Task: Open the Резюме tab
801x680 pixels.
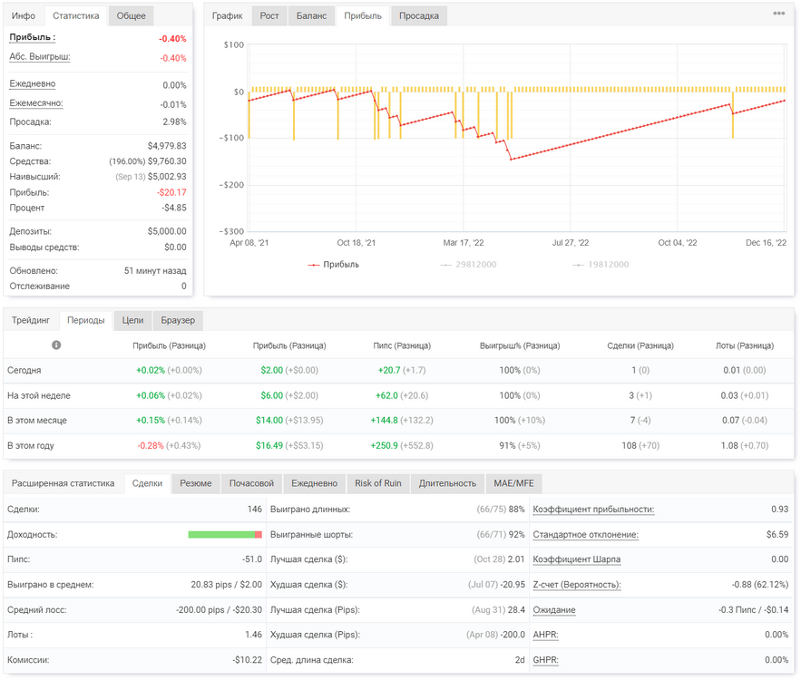Action: coord(196,483)
